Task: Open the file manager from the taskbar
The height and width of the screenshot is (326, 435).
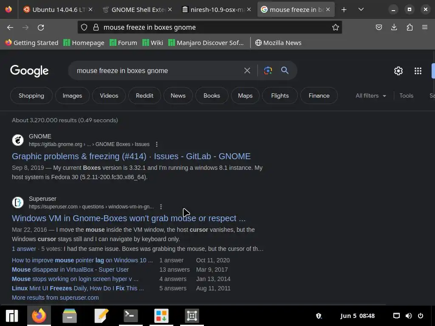Action: 70,316
